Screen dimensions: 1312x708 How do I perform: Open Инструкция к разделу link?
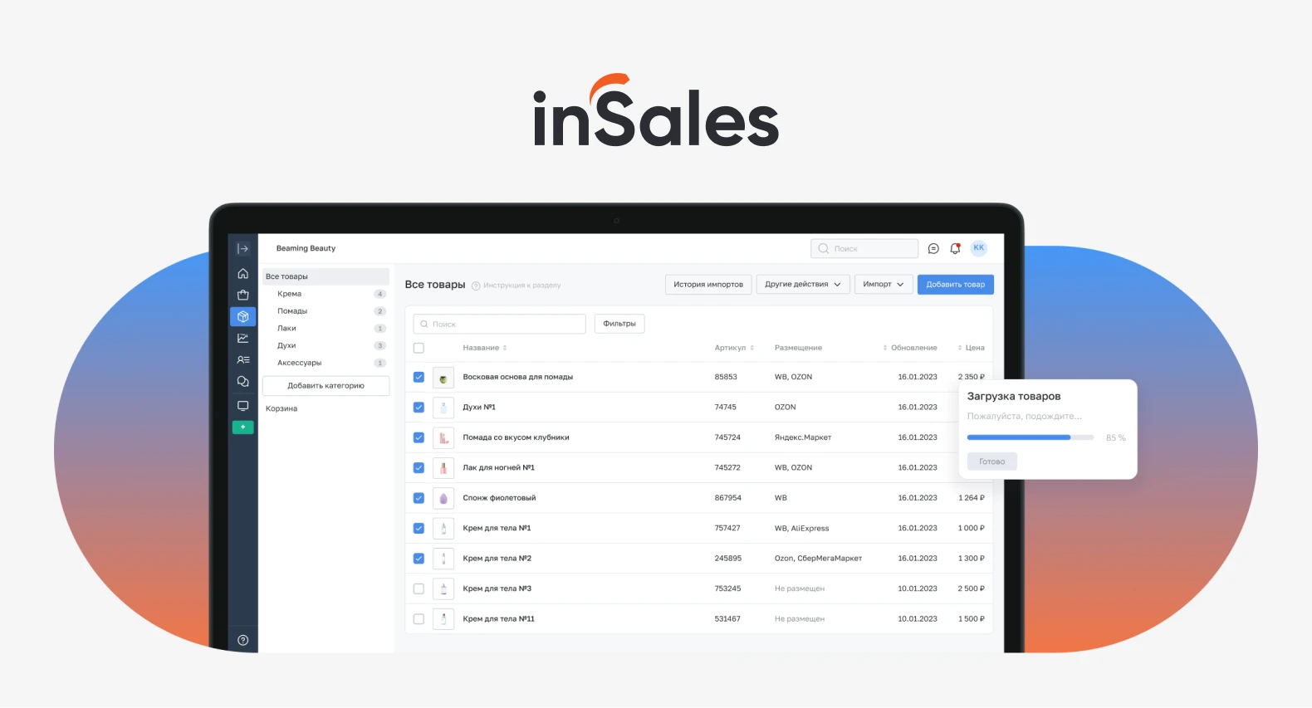(522, 286)
